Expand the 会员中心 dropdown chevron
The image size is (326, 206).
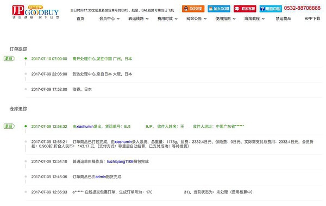coord(118,18)
